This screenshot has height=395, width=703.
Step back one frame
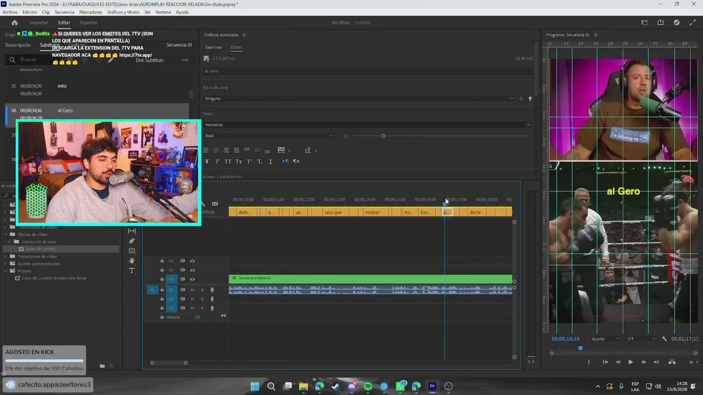618,362
